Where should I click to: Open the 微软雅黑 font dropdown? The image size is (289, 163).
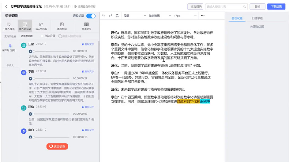coord(160,16)
